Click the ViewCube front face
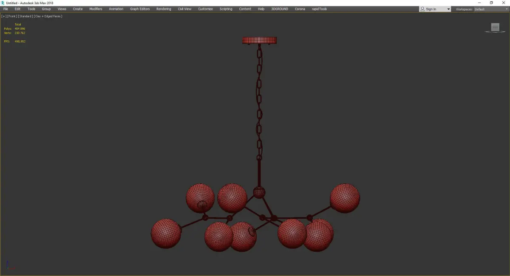 coord(495,27)
